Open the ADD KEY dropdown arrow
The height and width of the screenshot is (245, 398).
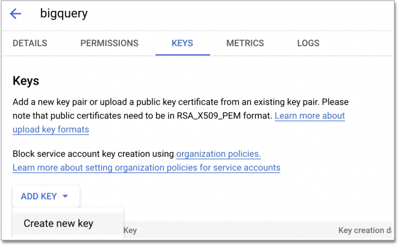tap(65, 196)
